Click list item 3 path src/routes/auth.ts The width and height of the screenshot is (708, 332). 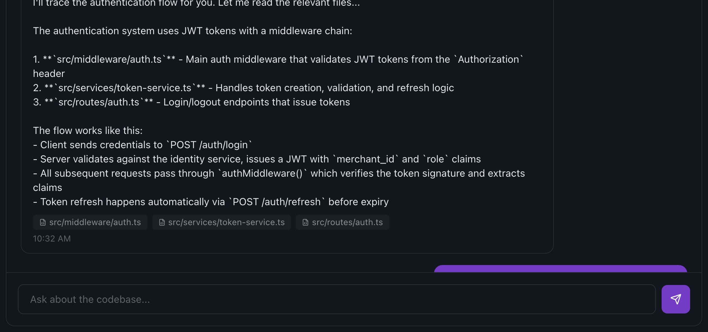[99, 102]
